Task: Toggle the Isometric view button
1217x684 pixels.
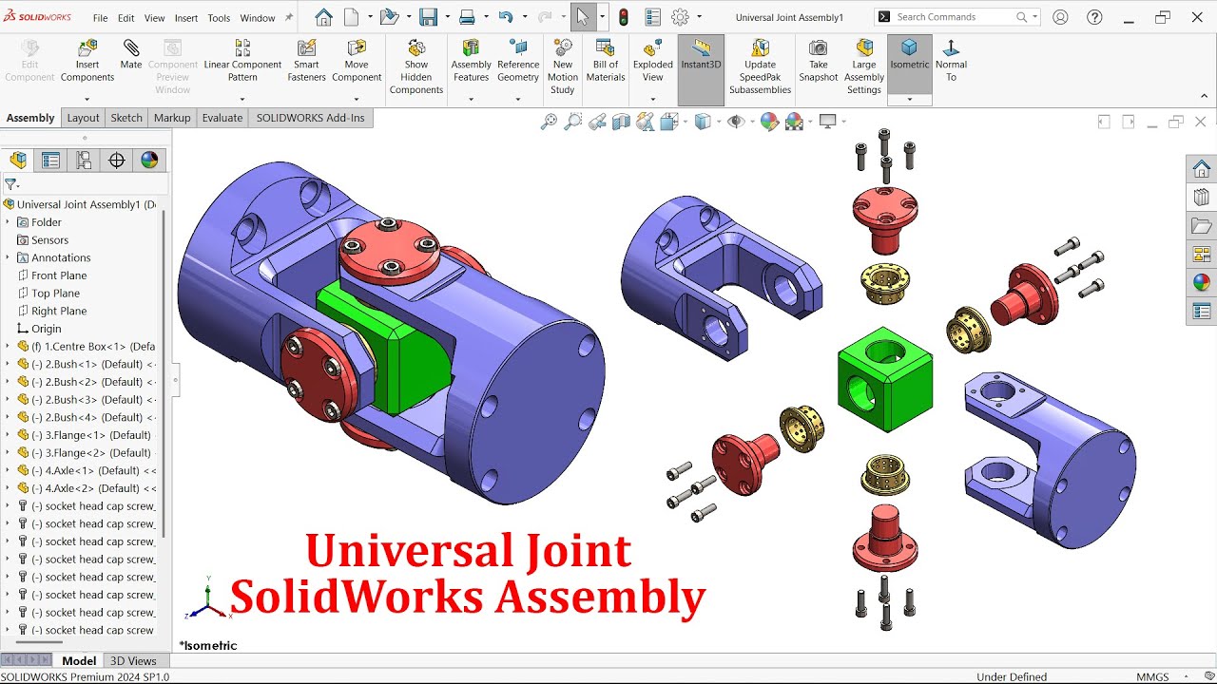Action: (909, 62)
